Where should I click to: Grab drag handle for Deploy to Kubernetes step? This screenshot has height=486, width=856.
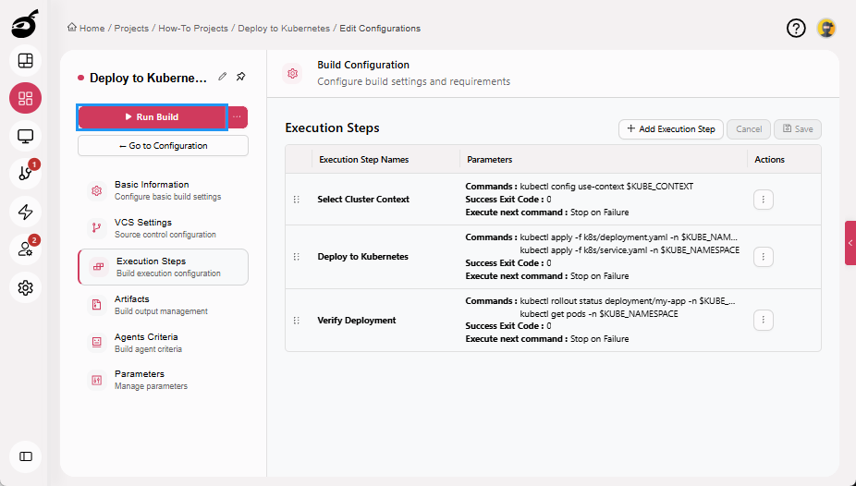(x=297, y=257)
